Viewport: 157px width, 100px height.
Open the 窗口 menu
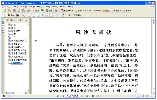(x=63, y=7)
